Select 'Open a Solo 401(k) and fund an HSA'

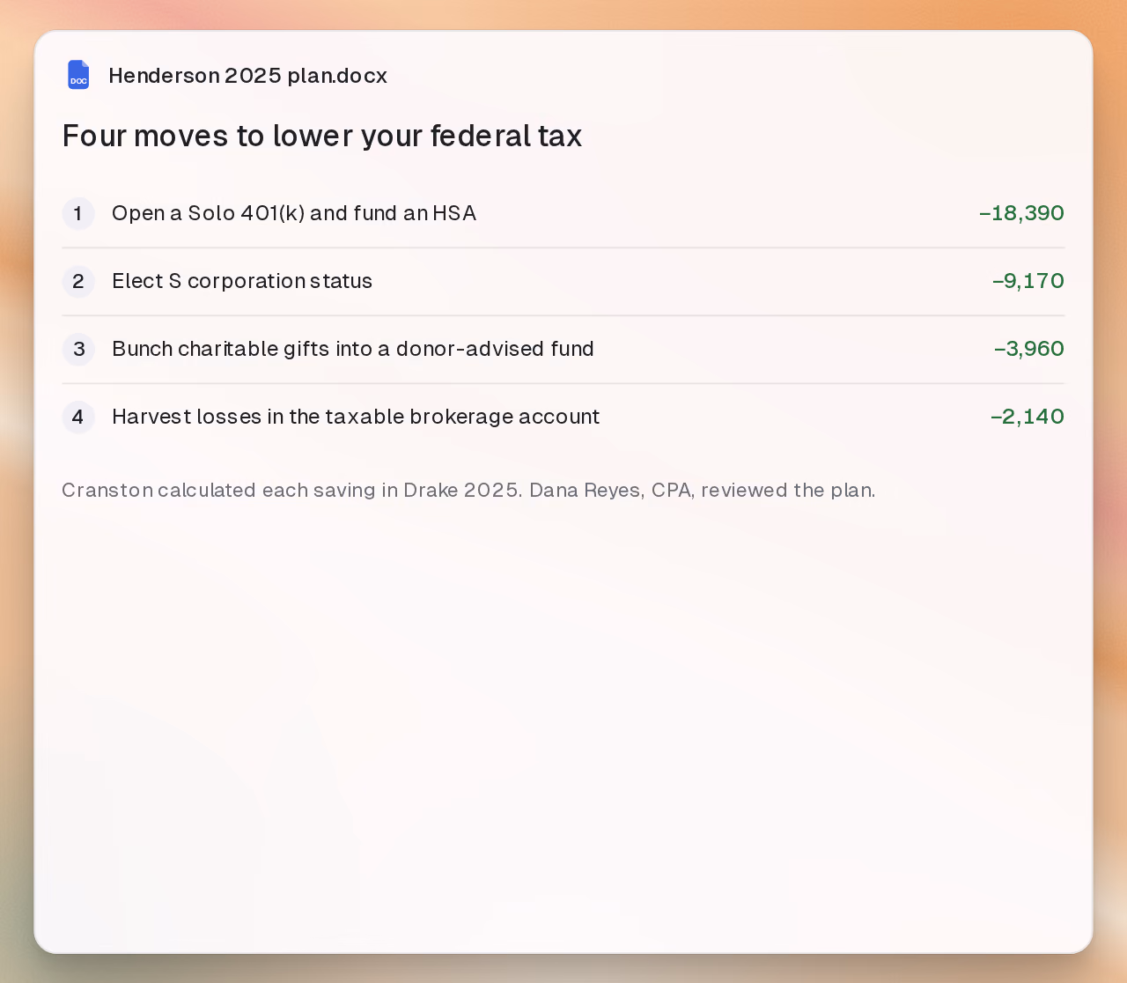point(294,213)
